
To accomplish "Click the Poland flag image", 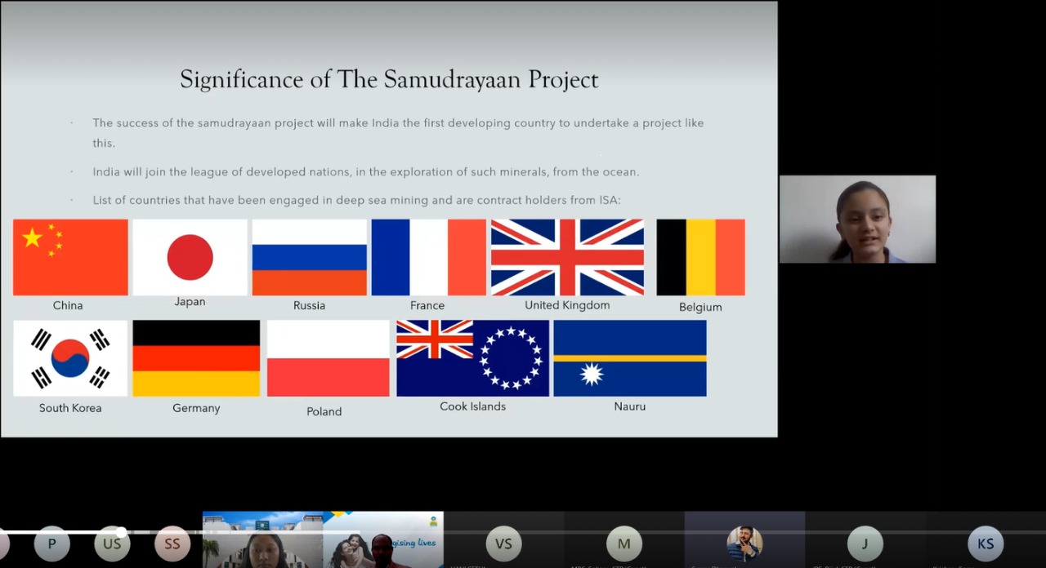I will tap(328, 358).
